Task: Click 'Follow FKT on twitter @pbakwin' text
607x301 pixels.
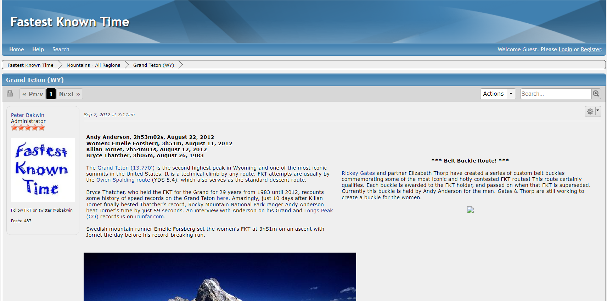Action: (42, 210)
